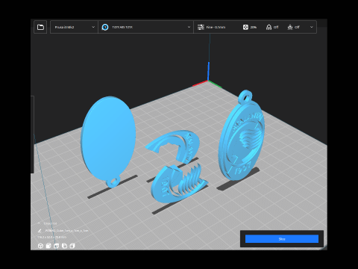358x269 pixels.
Task: Click the job name text field
Action: [66, 231]
